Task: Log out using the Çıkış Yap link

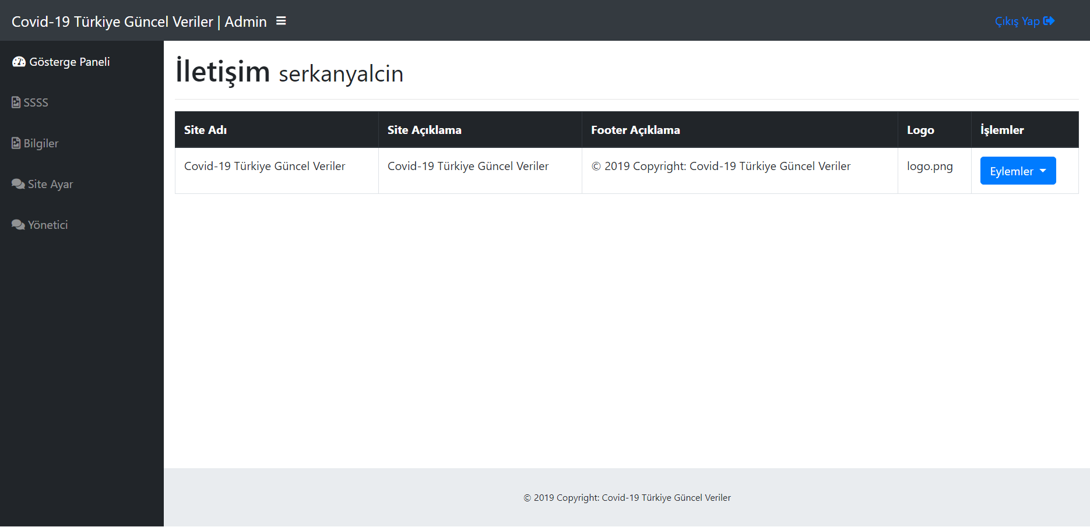Action: (x=1017, y=22)
